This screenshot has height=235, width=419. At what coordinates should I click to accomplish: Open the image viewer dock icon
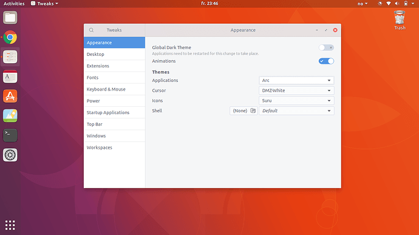[10, 116]
